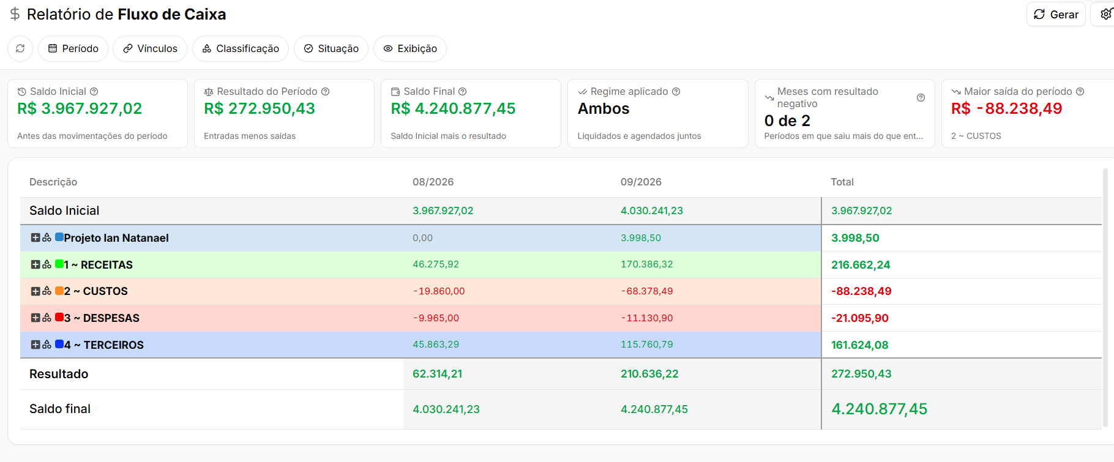Click RECEITAS 09/2026 value 170.386,32
Screen dimensions: 1114x462
point(647,264)
